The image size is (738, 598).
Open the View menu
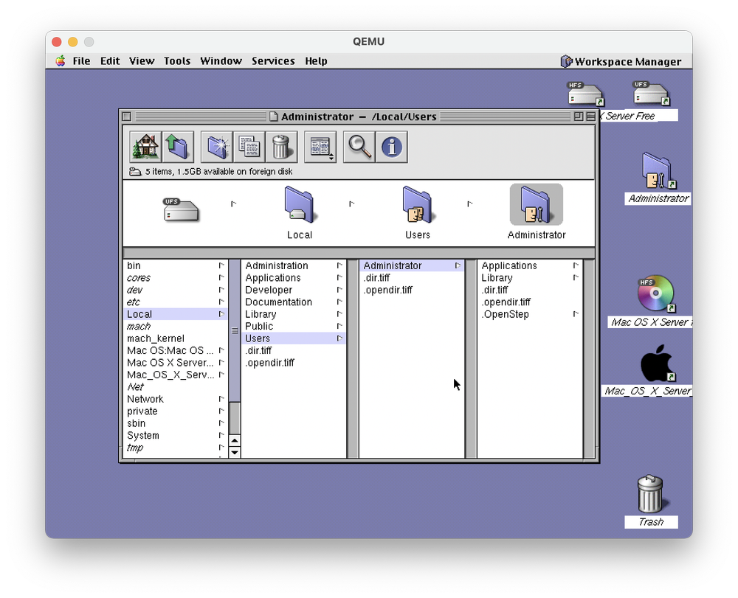[142, 61]
